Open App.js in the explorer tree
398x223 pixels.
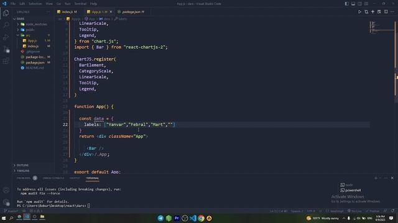(x=32, y=41)
